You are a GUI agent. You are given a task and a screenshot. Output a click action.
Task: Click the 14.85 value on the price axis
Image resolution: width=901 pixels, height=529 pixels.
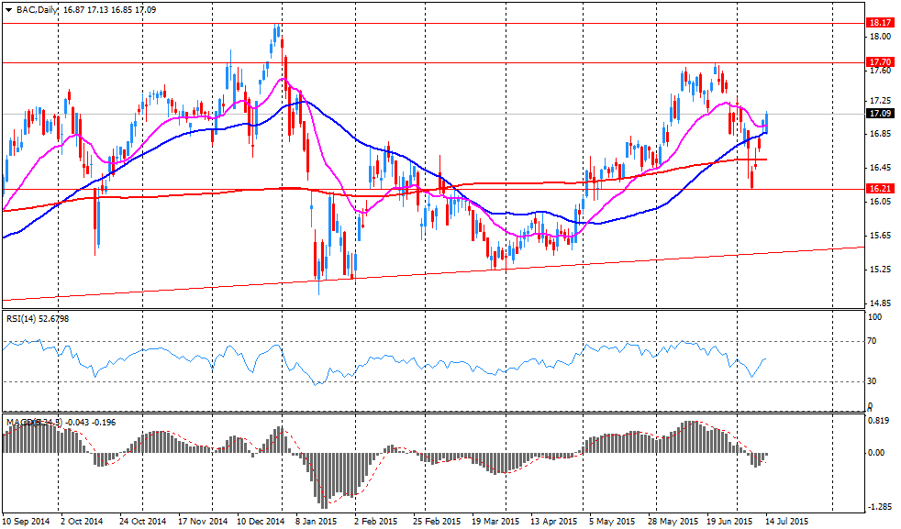880,303
